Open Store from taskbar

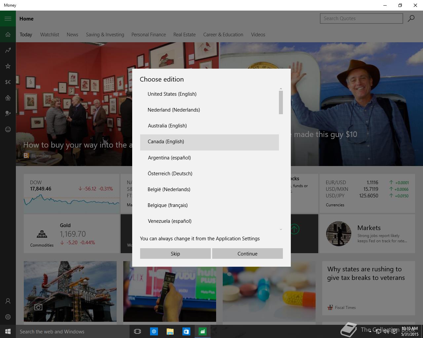186,331
